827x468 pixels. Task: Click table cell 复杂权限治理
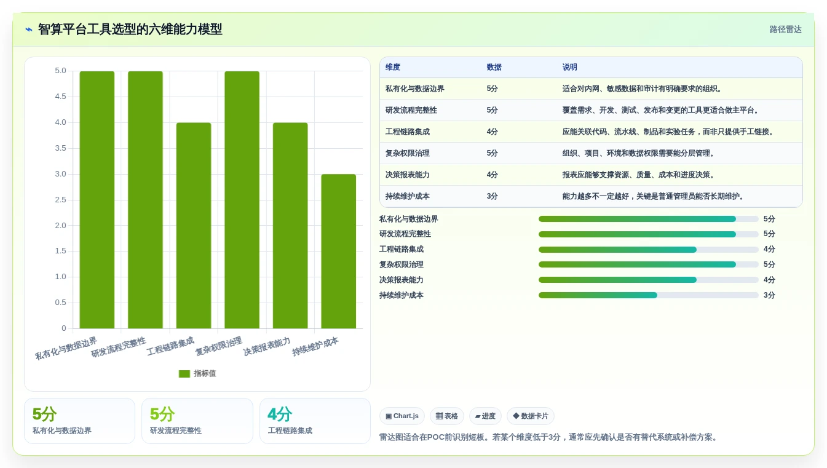point(408,153)
